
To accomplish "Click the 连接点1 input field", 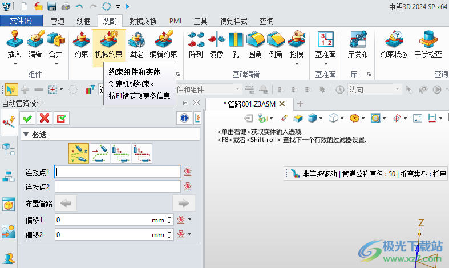I will pyautogui.click(x=118, y=172).
